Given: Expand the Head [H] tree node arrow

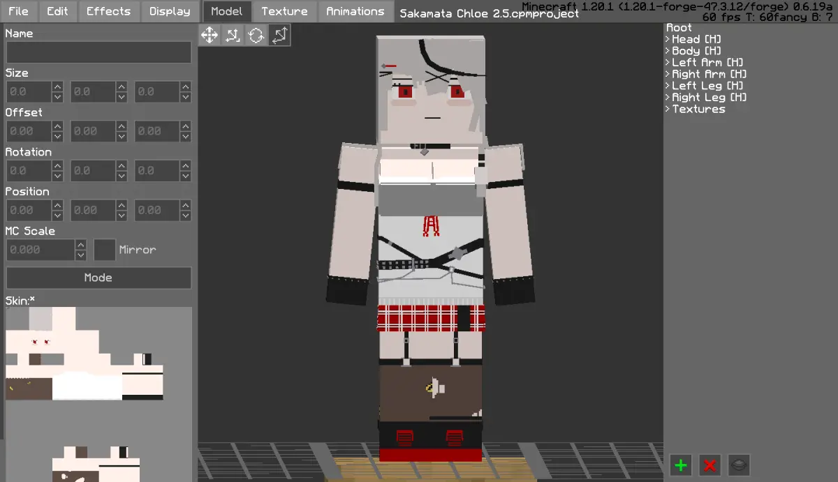Looking at the screenshot, I should (x=668, y=39).
